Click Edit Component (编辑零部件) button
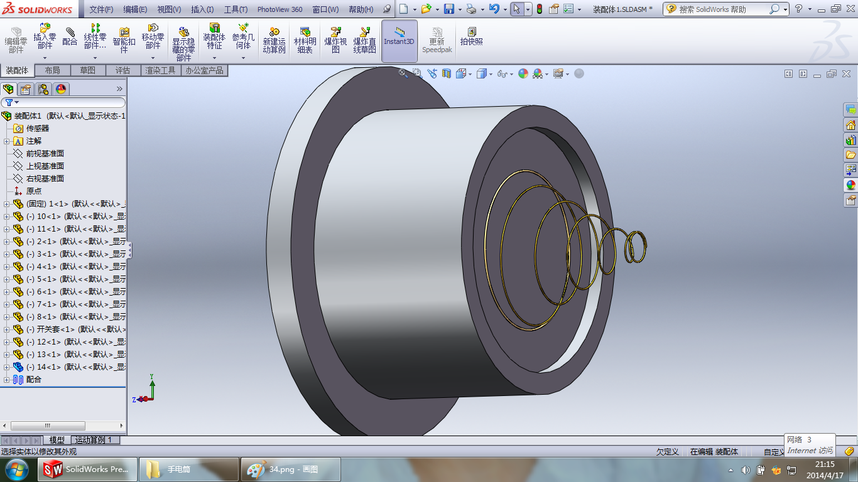 point(16,40)
